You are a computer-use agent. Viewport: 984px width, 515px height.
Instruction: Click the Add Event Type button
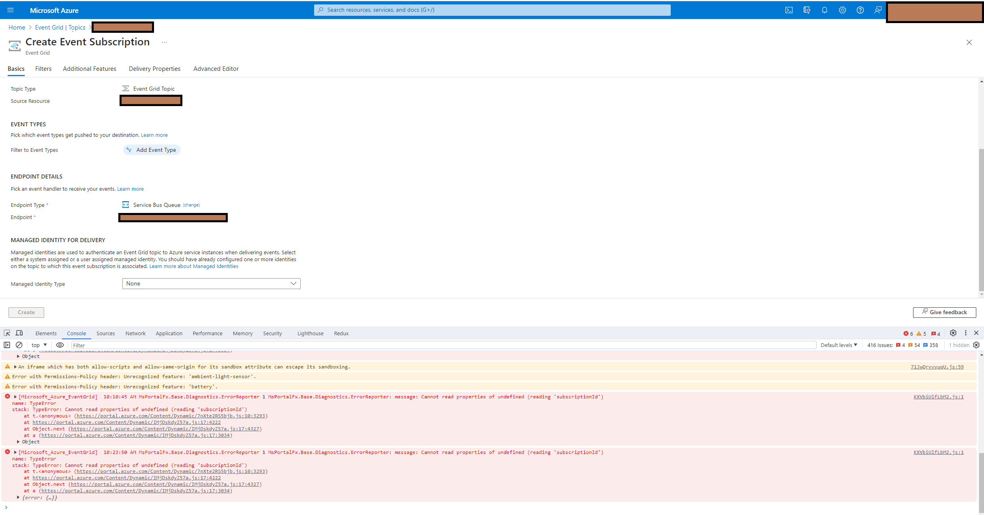pyautogui.click(x=152, y=150)
